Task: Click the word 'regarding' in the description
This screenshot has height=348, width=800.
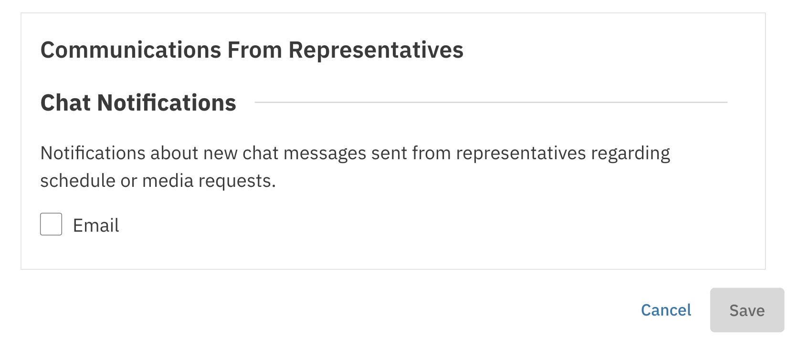Action: click(631, 154)
